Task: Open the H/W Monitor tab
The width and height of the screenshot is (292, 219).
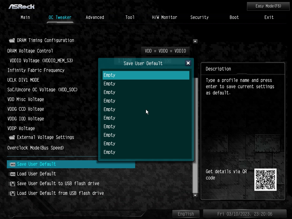Action: tap(165, 17)
